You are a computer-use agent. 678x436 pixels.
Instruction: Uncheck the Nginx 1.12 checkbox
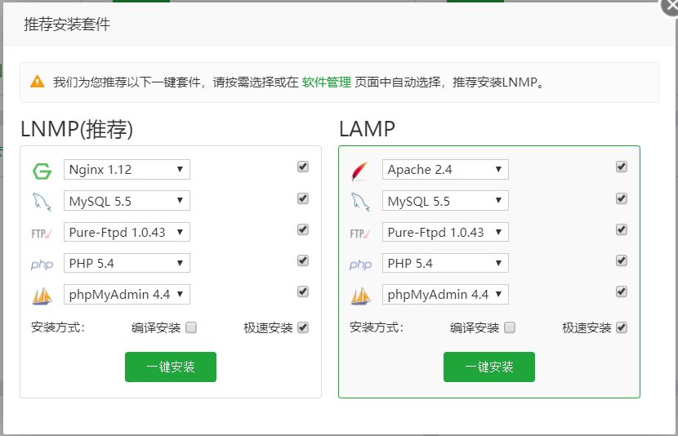pos(303,167)
